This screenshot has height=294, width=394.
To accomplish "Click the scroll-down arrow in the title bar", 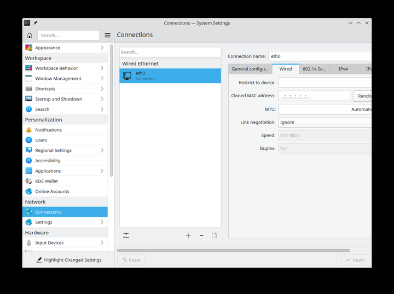I will point(350,23).
